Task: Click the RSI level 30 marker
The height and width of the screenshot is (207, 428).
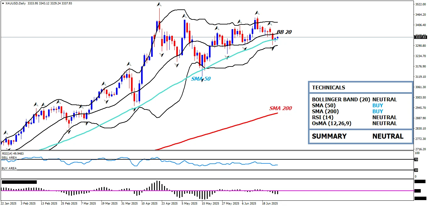Action: pos(416,170)
